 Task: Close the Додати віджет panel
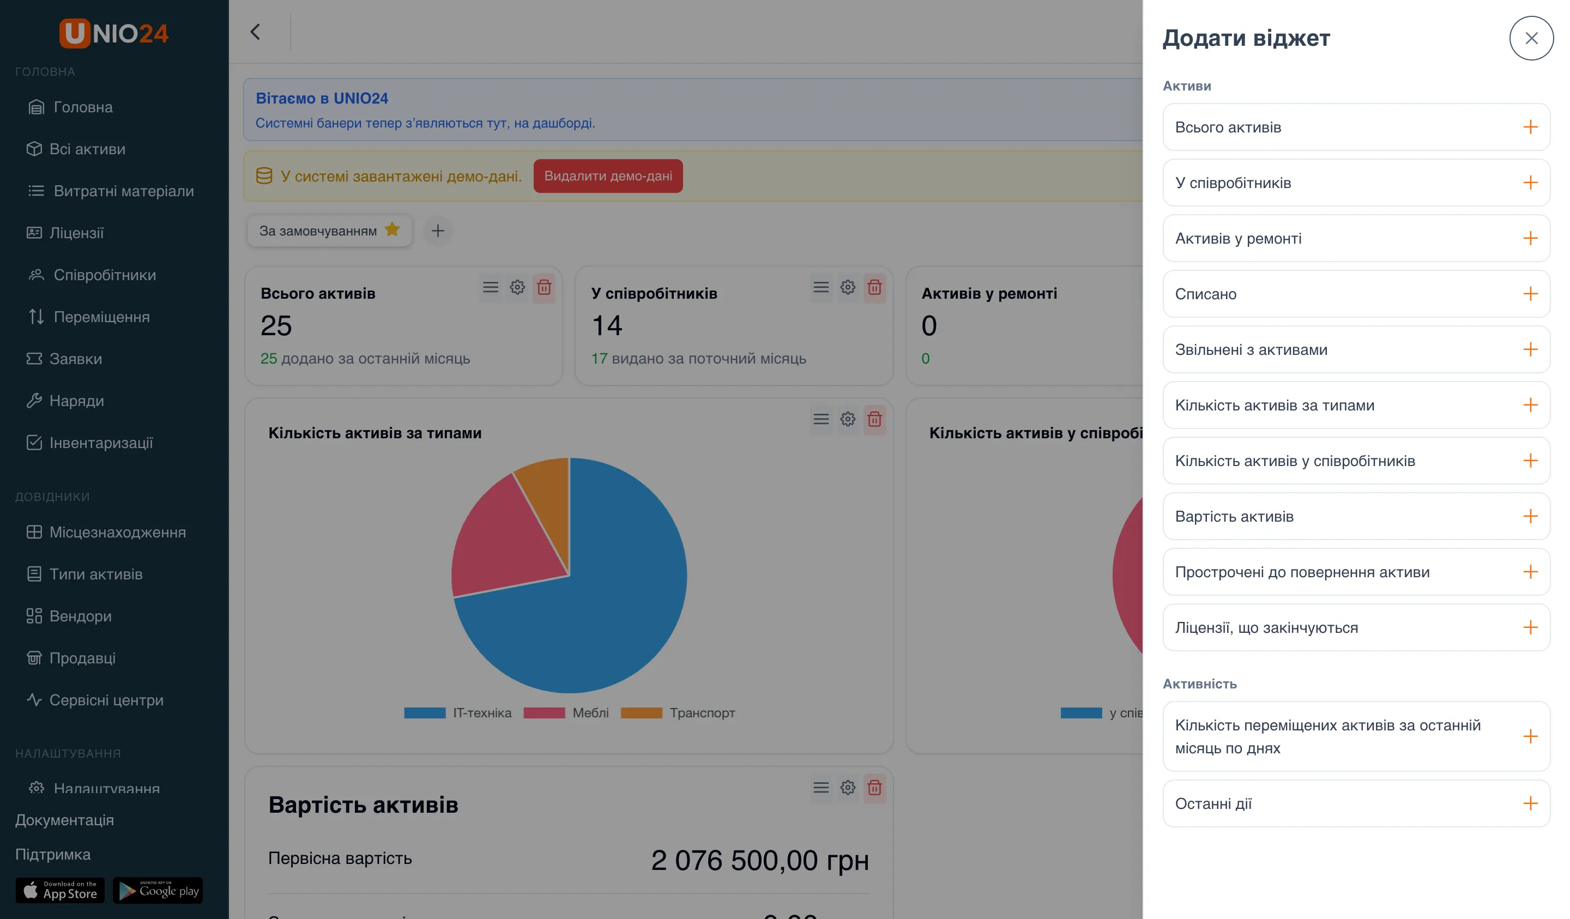click(x=1531, y=38)
